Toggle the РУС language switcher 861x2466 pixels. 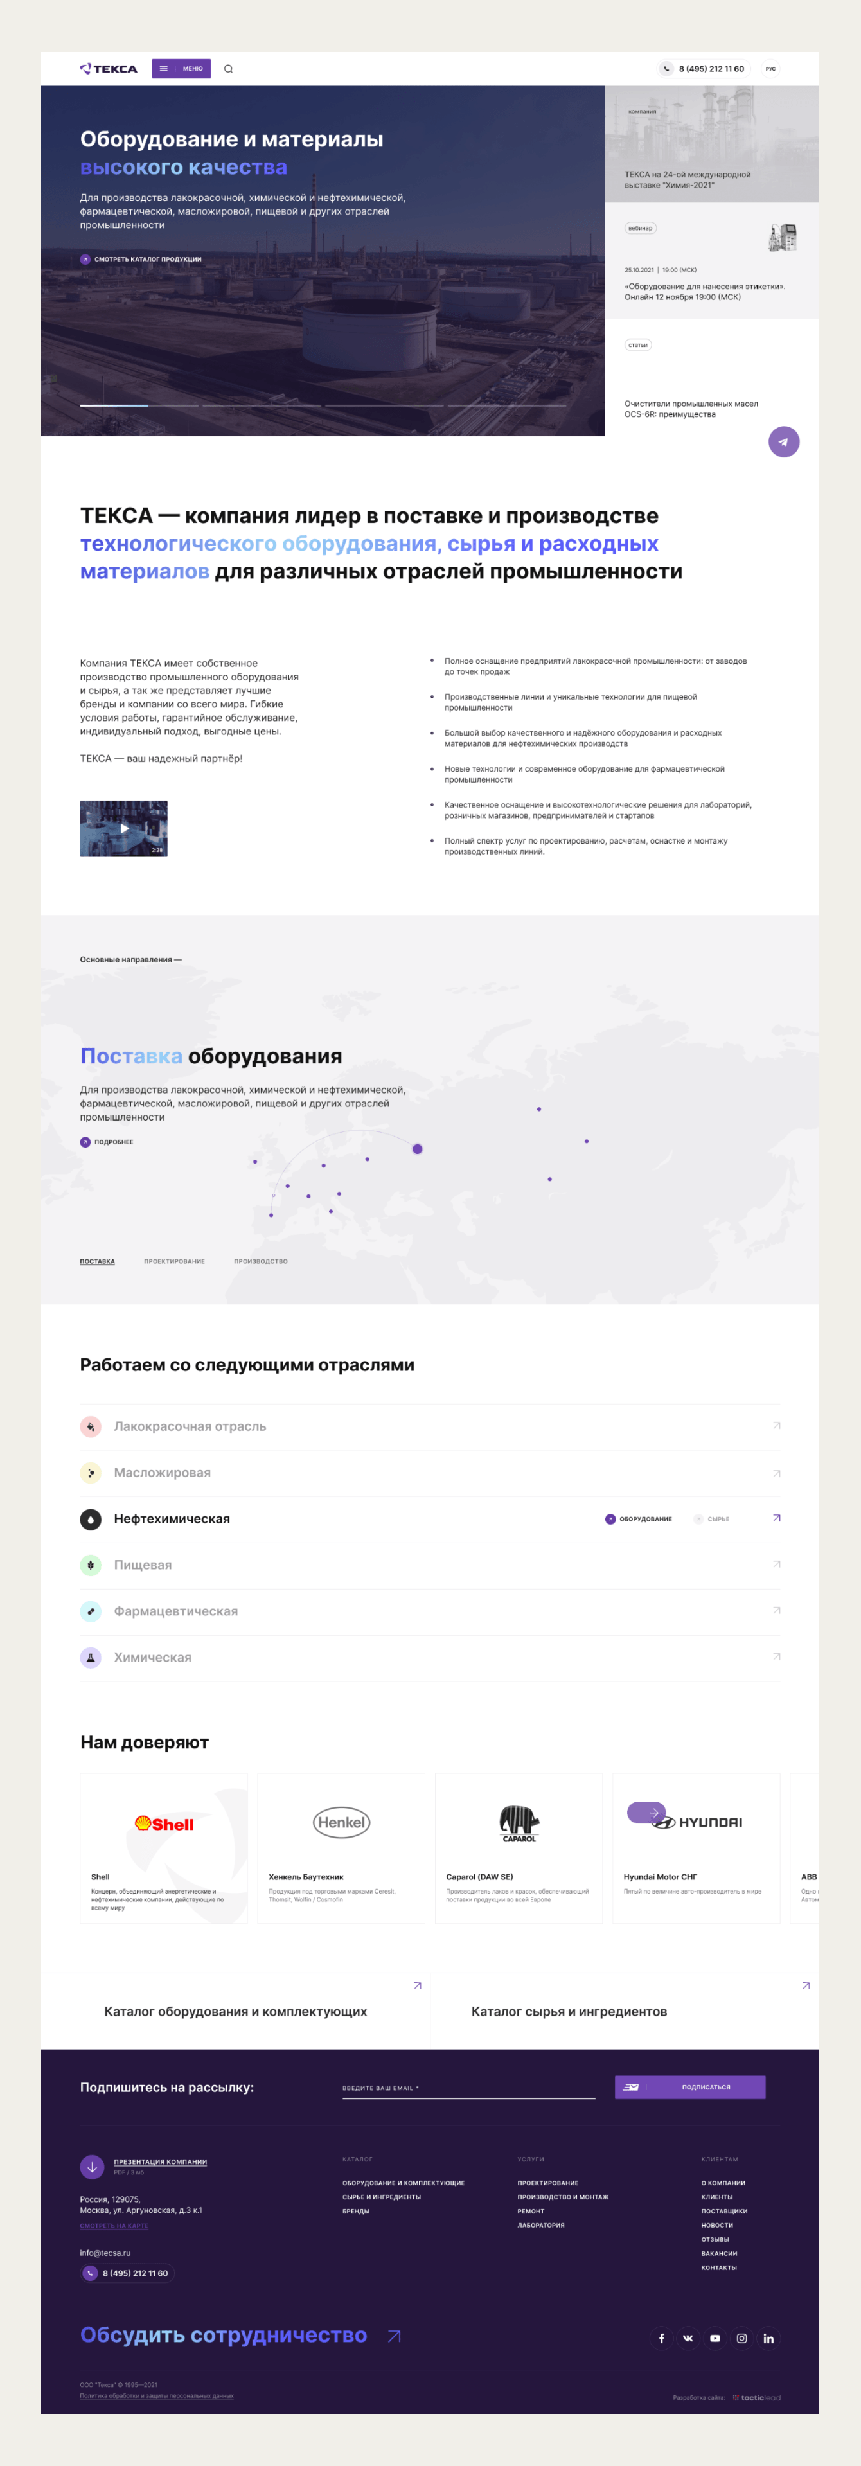tap(770, 69)
